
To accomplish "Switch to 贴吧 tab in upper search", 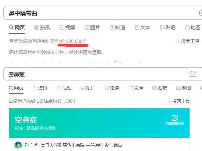I will [168, 28].
